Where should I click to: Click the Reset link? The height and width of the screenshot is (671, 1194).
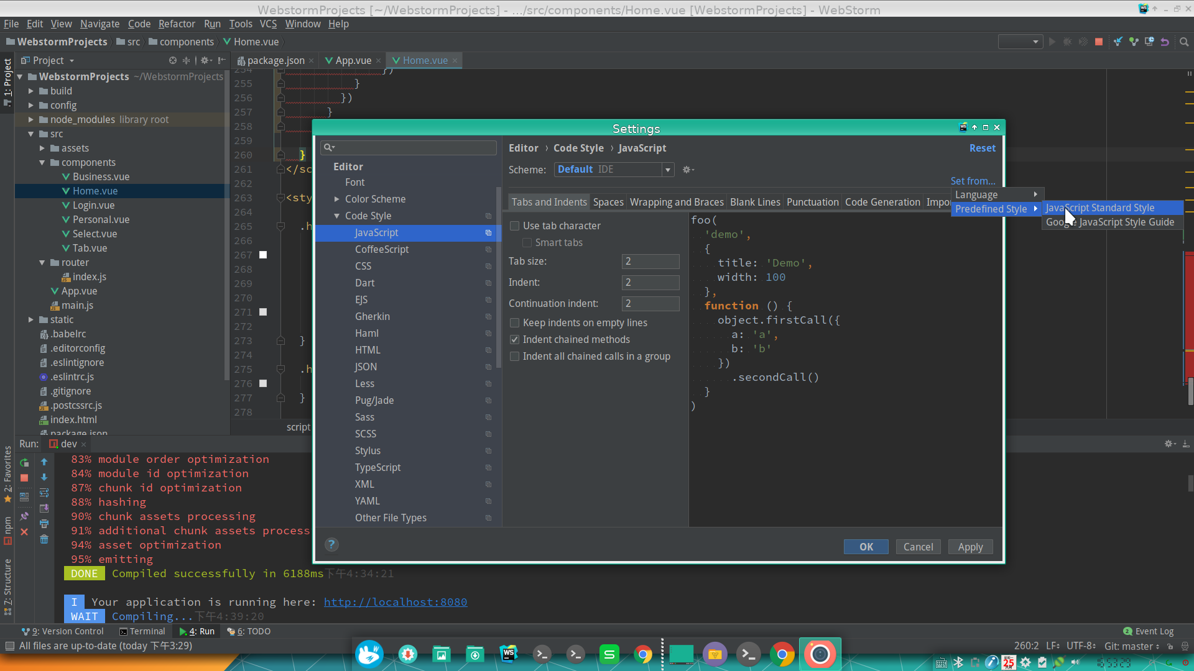coord(983,148)
